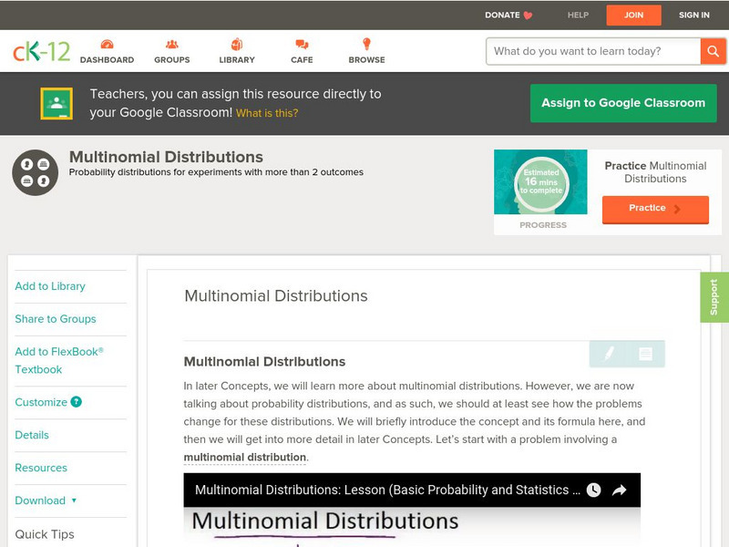Open the Cafe menu label
729x547 pixels.
pyautogui.click(x=302, y=59)
